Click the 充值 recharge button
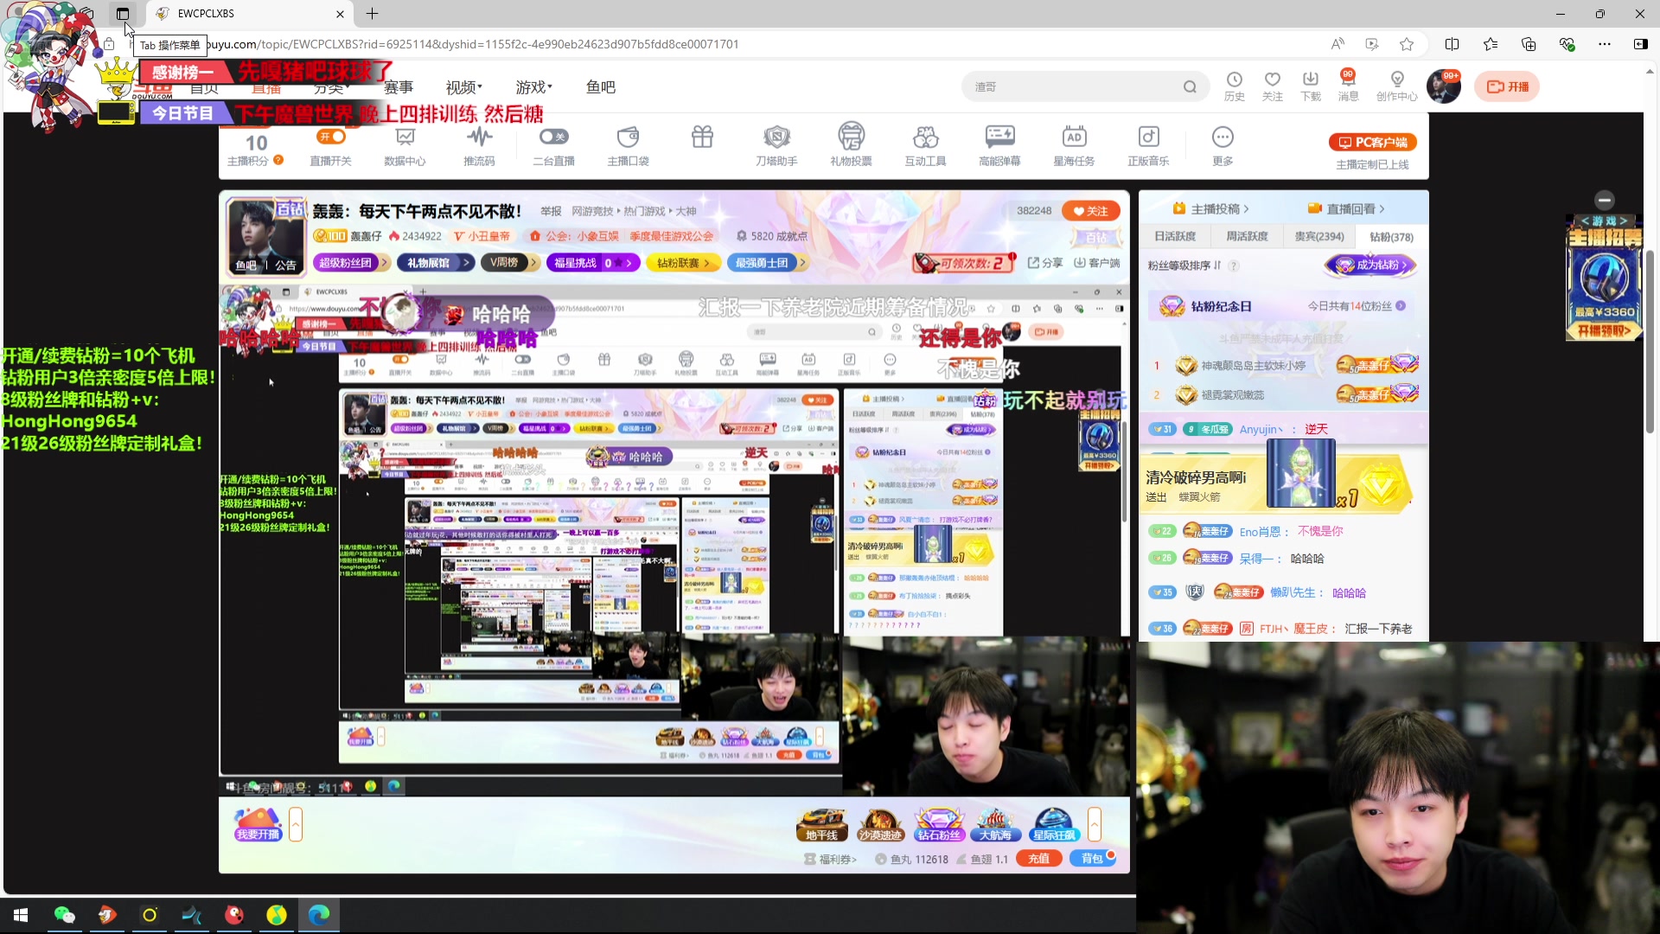 1039,858
